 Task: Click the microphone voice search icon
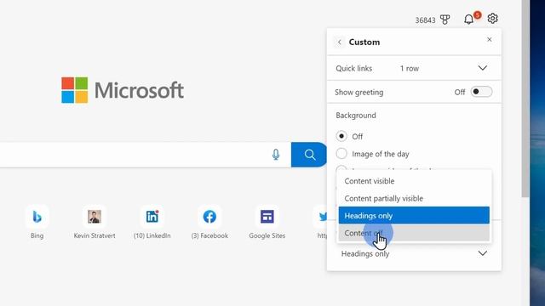tap(276, 155)
